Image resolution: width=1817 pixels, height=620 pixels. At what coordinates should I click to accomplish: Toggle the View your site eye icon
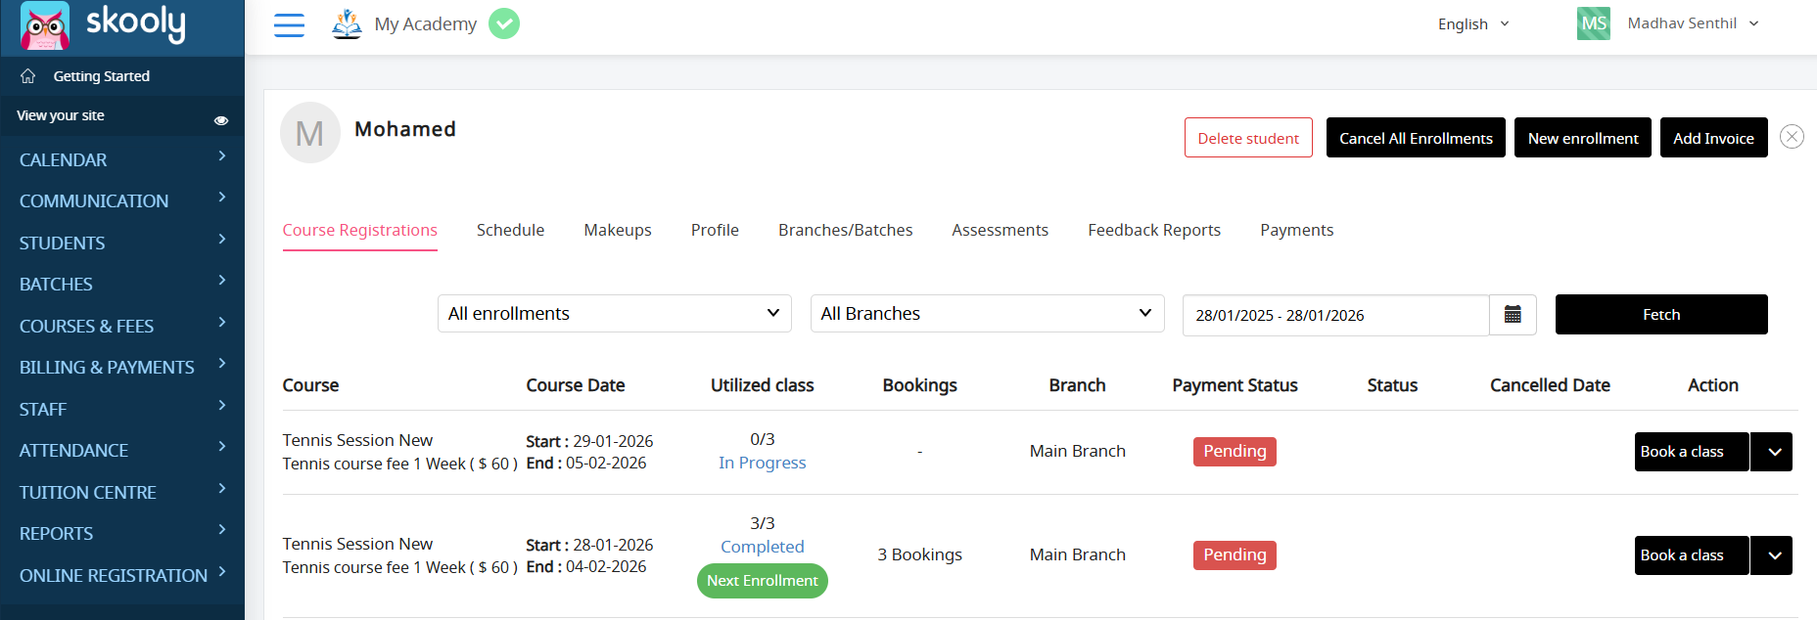221,120
